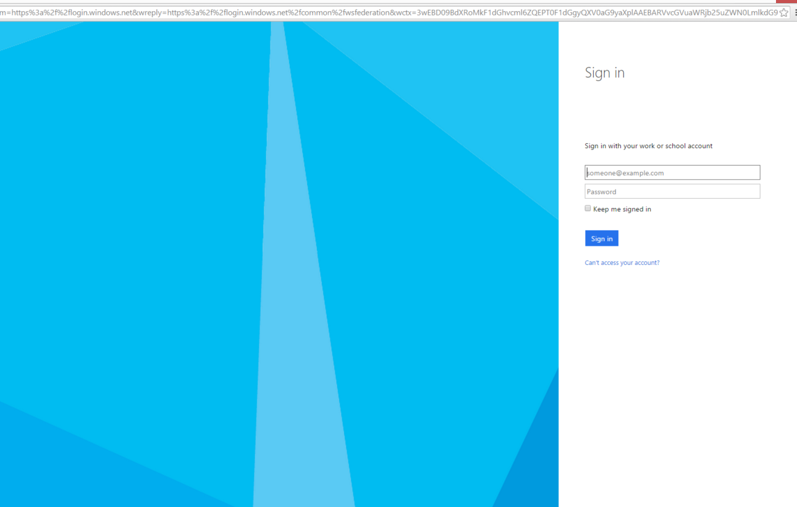Tick the Keep me signed in checkbox
The image size is (797, 507).
pyautogui.click(x=588, y=208)
